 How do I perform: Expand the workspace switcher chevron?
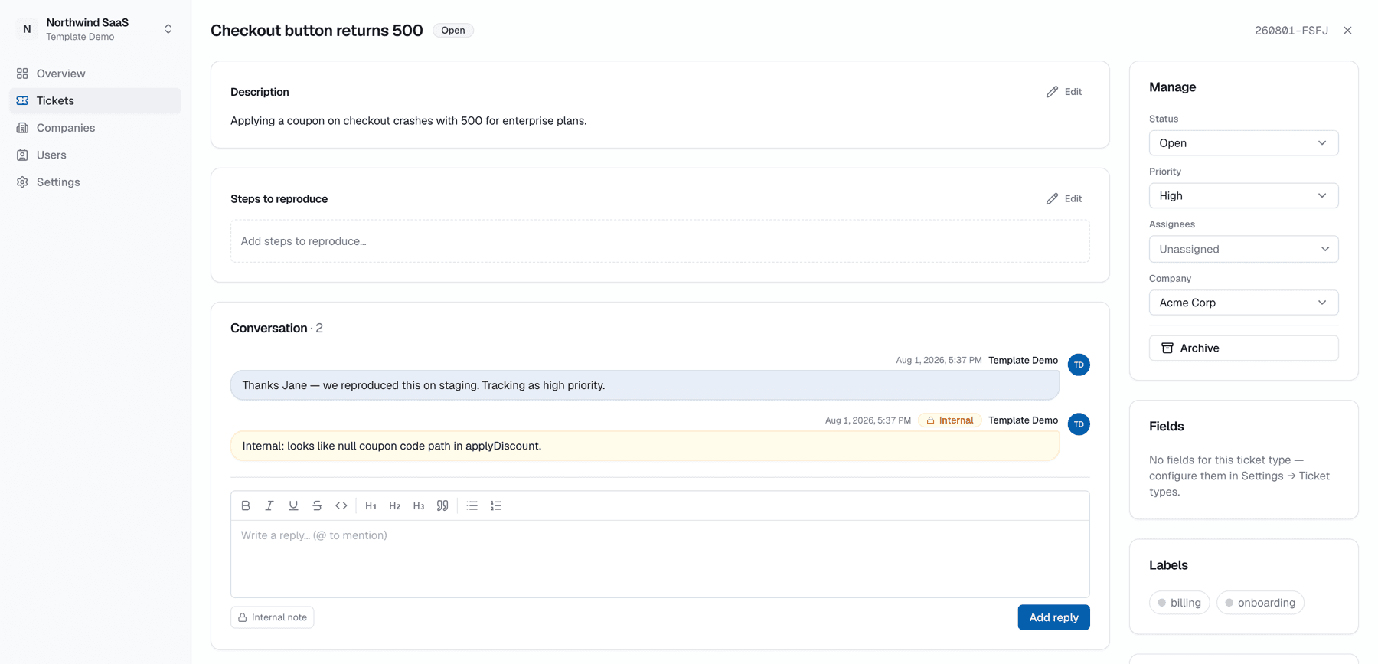(168, 29)
